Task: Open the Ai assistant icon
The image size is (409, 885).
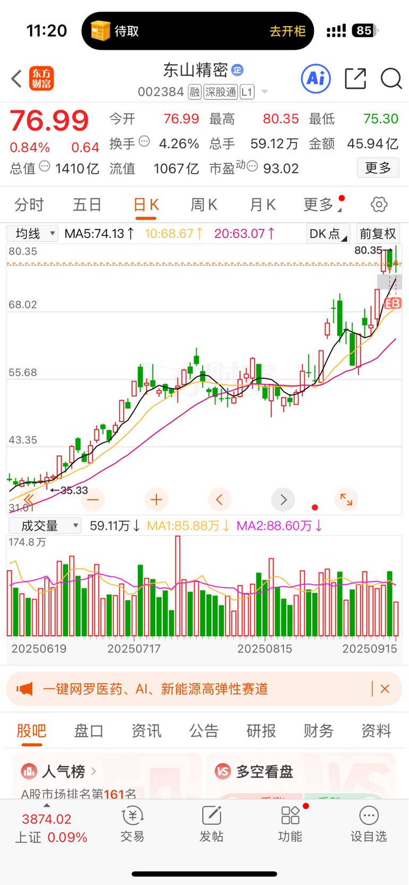Action: 316,79
